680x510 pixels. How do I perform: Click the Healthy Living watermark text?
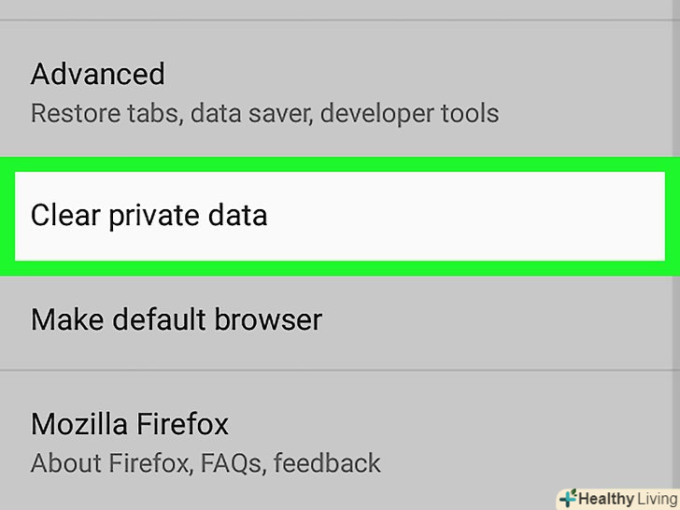point(628,499)
